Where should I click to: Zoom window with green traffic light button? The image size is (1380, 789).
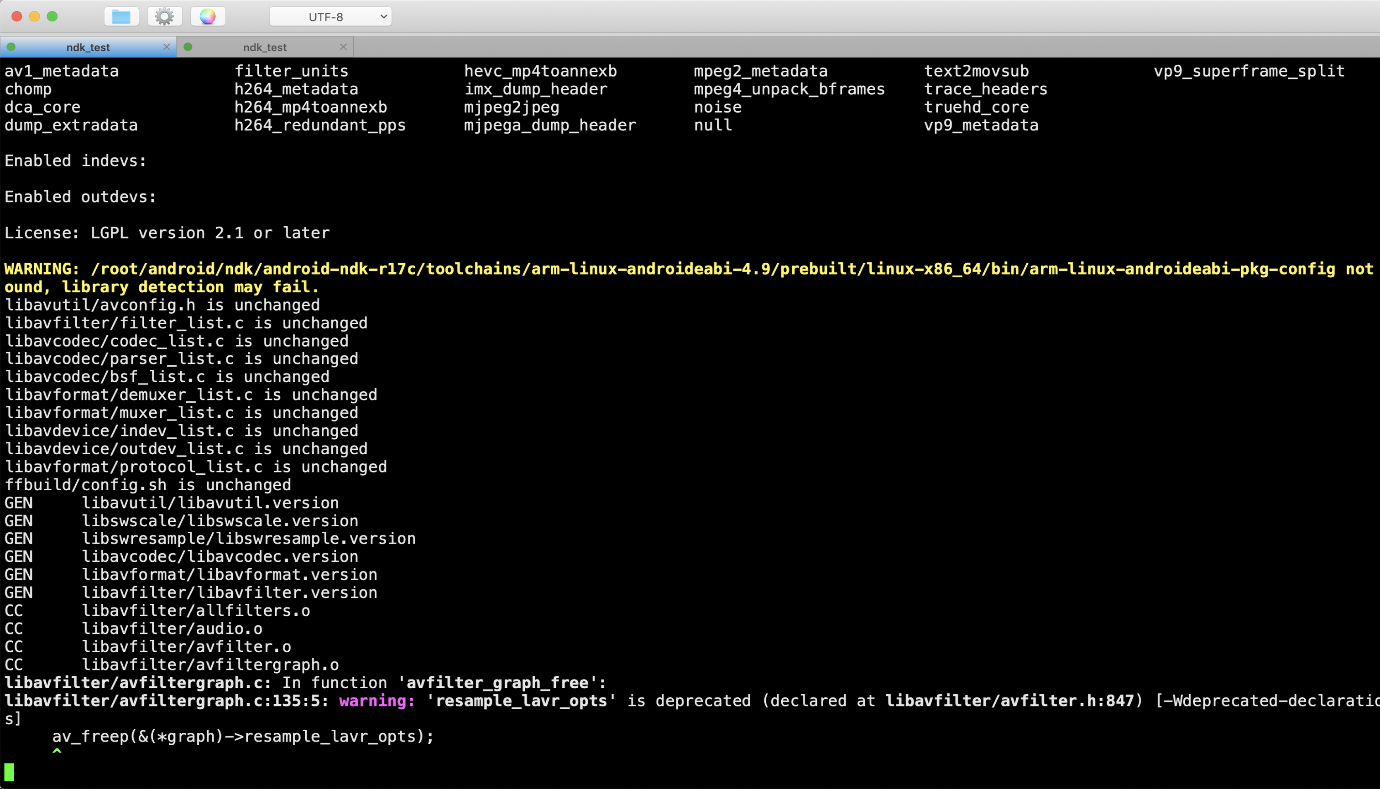coord(52,16)
